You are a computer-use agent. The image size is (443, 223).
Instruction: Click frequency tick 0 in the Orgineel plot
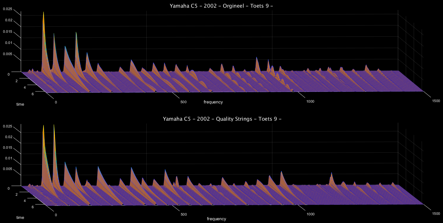click(56, 102)
